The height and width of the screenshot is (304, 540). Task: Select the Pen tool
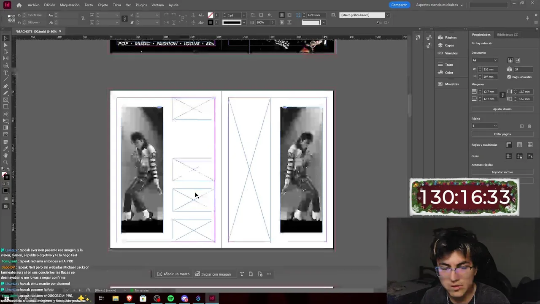coord(5,86)
